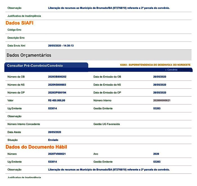This screenshot has height=186, width=197.
Task: Click the Descrição Erro label
Action: (x=16, y=38)
